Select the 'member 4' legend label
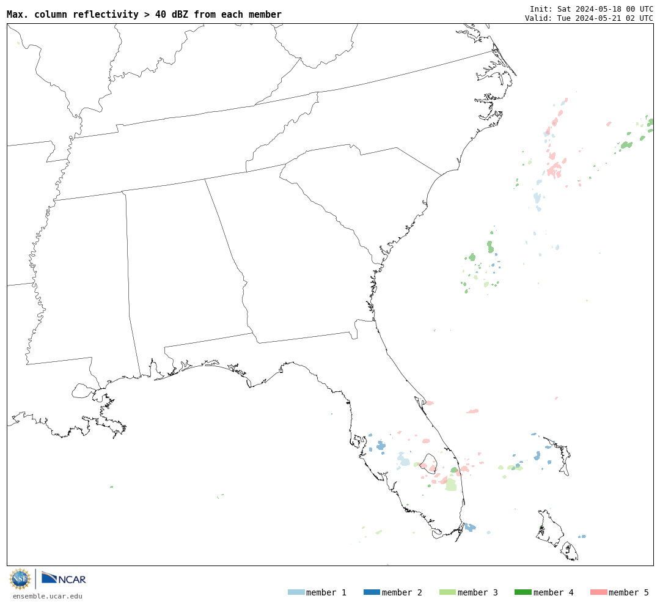This screenshot has width=660, height=604. click(553, 592)
